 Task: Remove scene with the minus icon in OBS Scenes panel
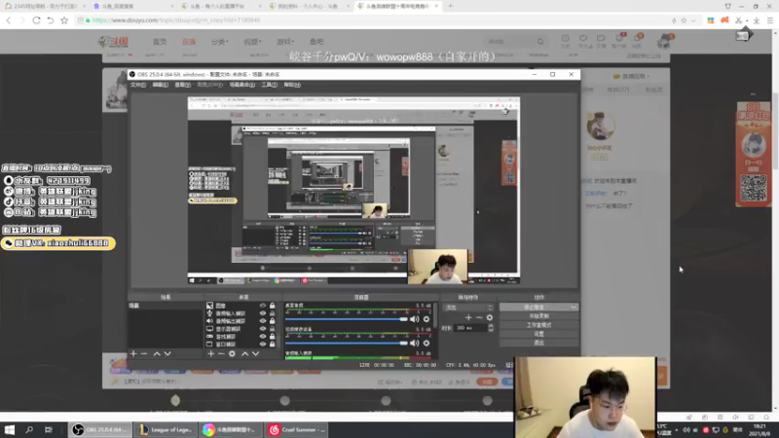click(144, 353)
